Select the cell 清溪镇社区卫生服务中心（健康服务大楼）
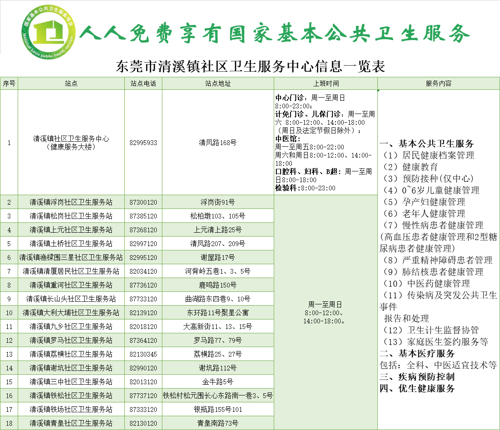The width and height of the screenshot is (500, 430). click(x=71, y=143)
